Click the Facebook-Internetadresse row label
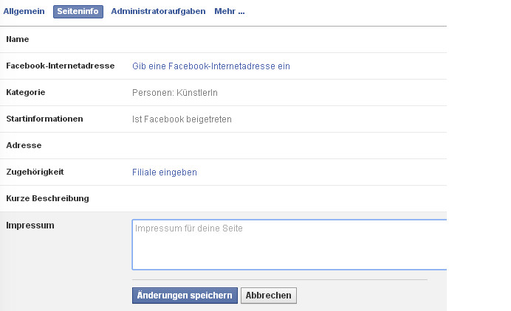511x311 pixels. 60,66
